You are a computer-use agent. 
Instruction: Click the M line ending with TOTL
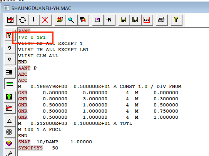tap(75, 123)
